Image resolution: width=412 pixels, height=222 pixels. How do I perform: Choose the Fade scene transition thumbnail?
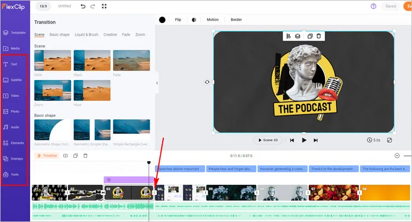pos(131,60)
